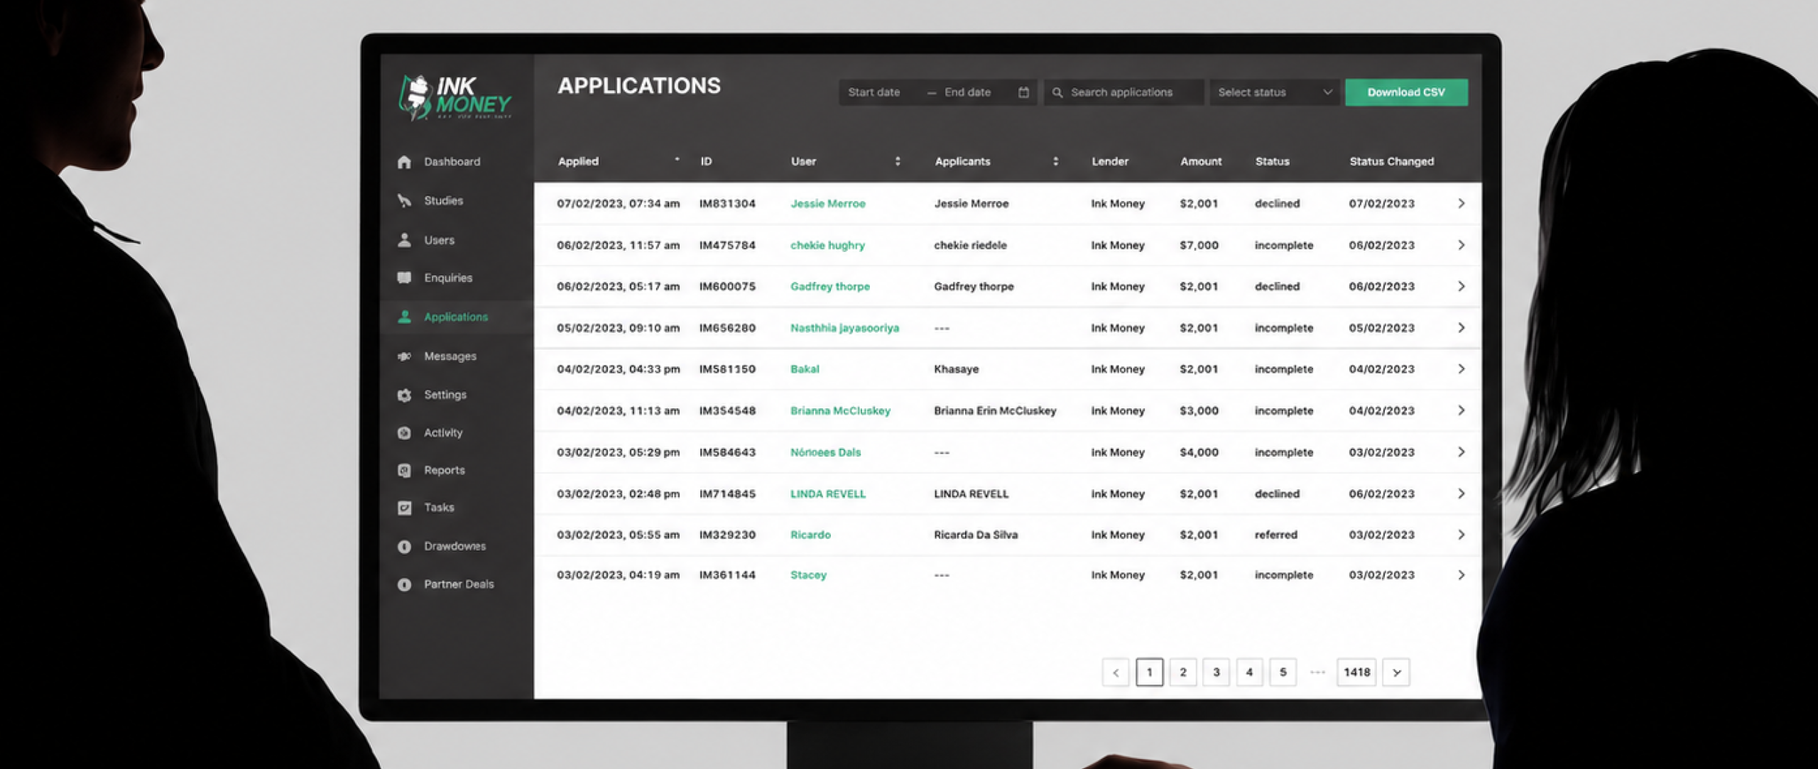Open user Gadfrey thorpe link
This screenshot has width=1818, height=769.
[830, 286]
